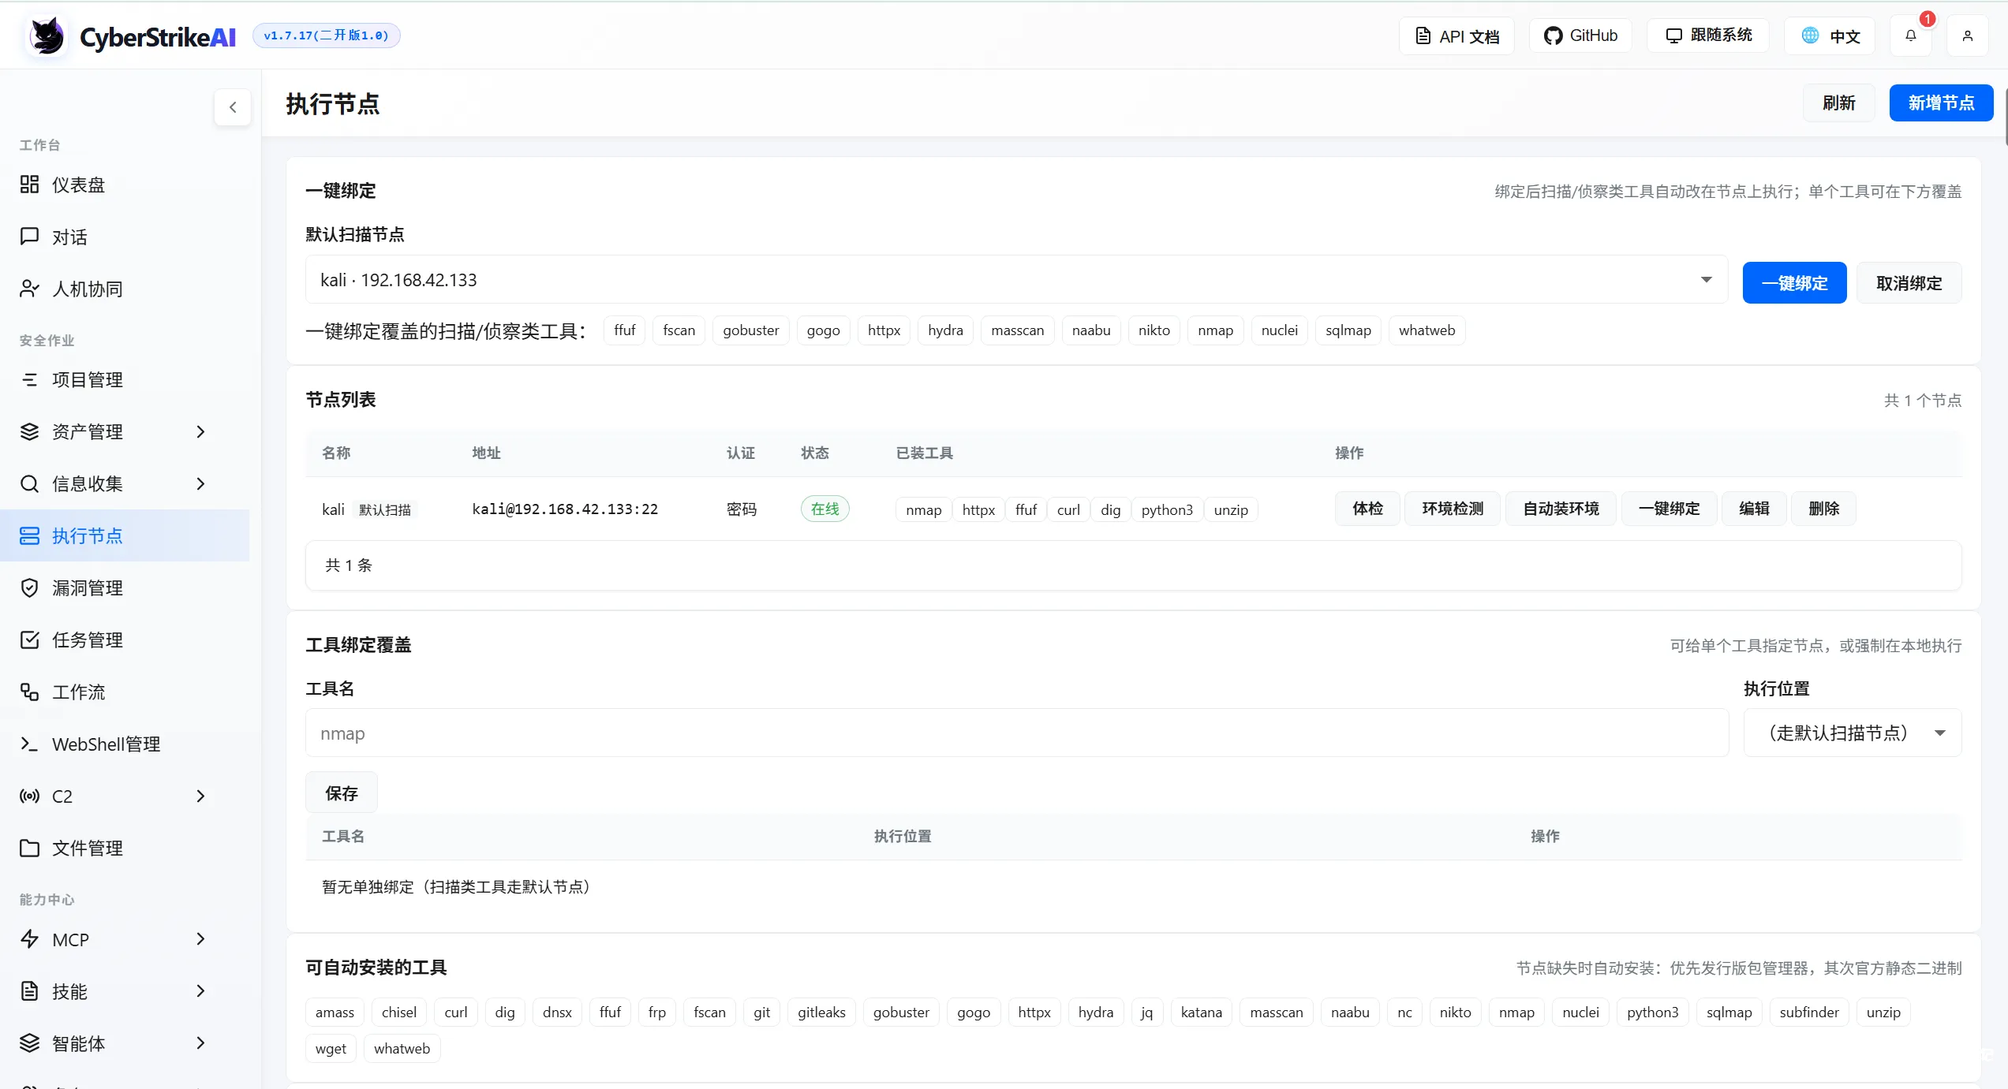Click the terminal icon for WebShell管理

tap(29, 744)
